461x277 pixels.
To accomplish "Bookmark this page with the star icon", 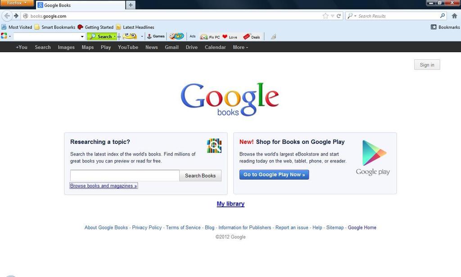I will [325, 16].
